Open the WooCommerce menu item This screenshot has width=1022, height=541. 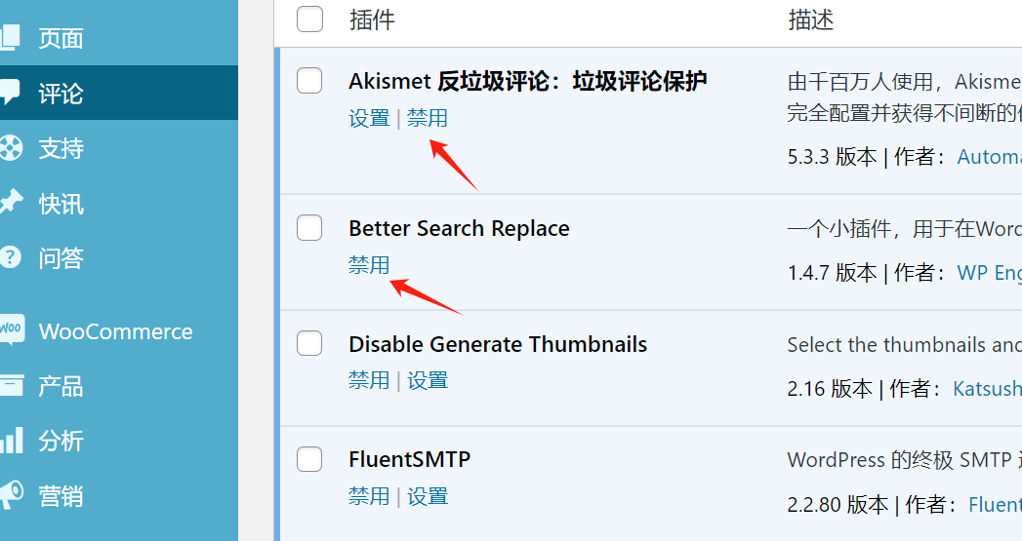pos(115,331)
